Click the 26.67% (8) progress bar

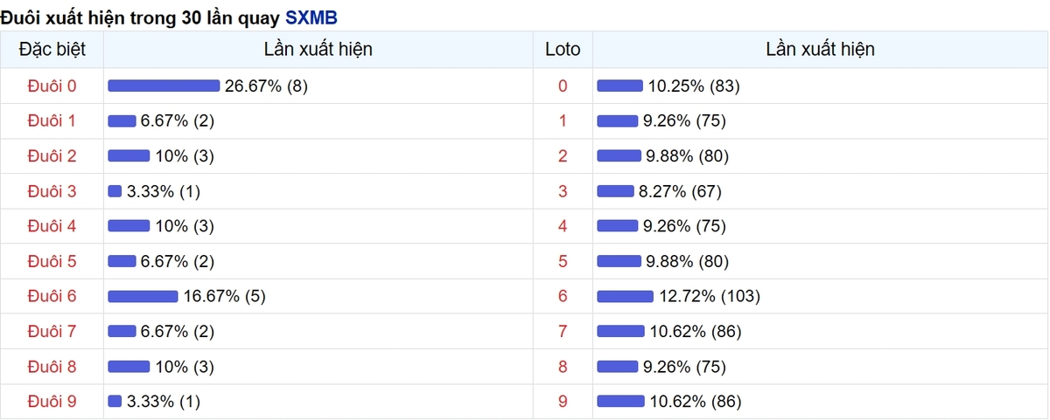click(x=164, y=86)
